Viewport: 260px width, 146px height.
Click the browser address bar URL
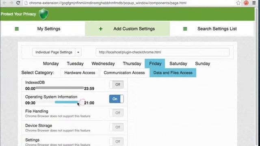(108, 3)
